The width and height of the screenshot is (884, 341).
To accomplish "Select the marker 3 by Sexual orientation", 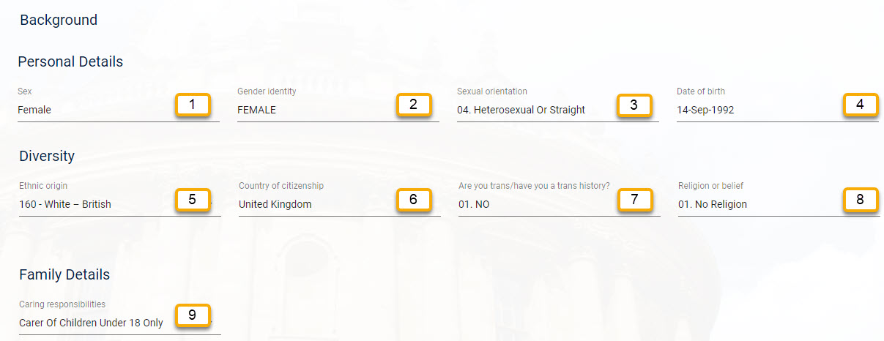I will tap(634, 105).
